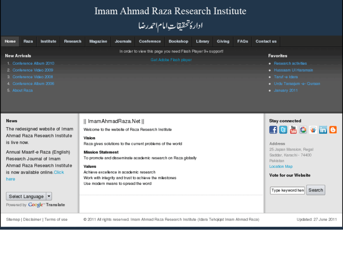343x257 pixels.
Task: Click the News heading
Action: pyautogui.click(x=12, y=121)
